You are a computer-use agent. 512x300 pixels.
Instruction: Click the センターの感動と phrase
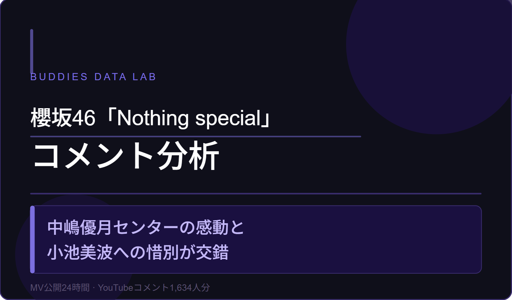178,227
